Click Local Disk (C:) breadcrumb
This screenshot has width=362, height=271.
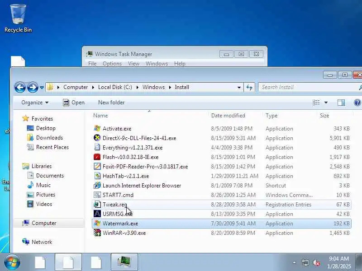point(115,87)
